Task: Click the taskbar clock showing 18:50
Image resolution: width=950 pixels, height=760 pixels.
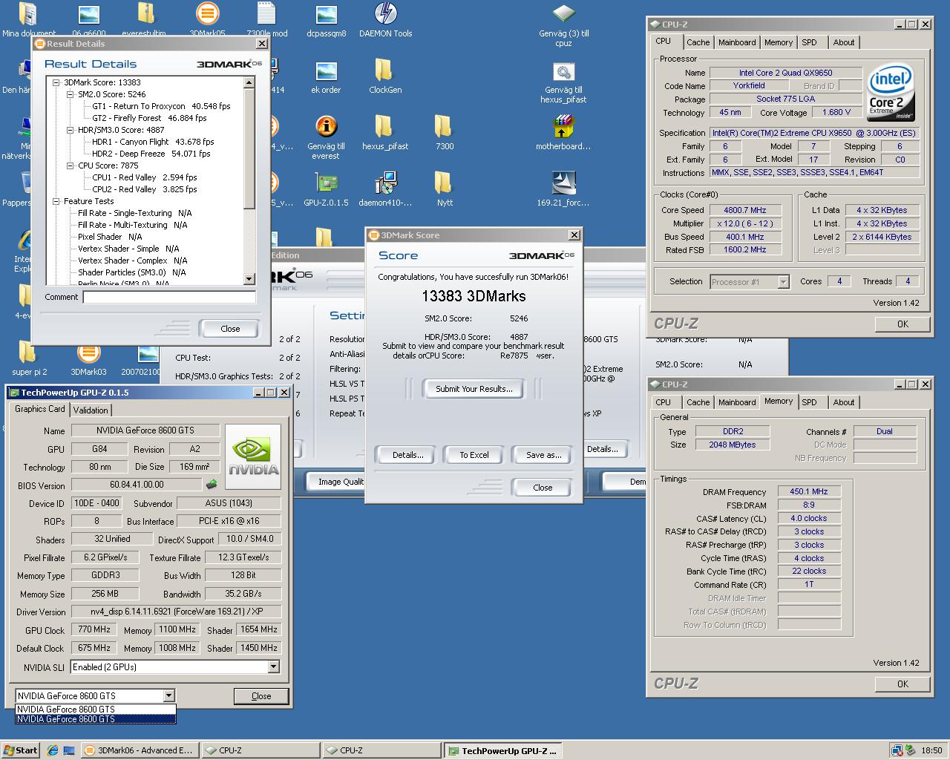Action: coord(931,750)
